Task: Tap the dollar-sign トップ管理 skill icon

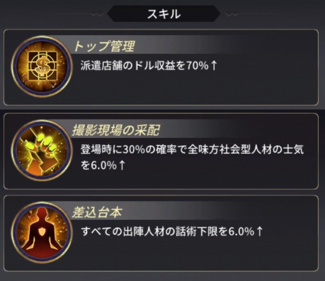Action: [x=42, y=67]
